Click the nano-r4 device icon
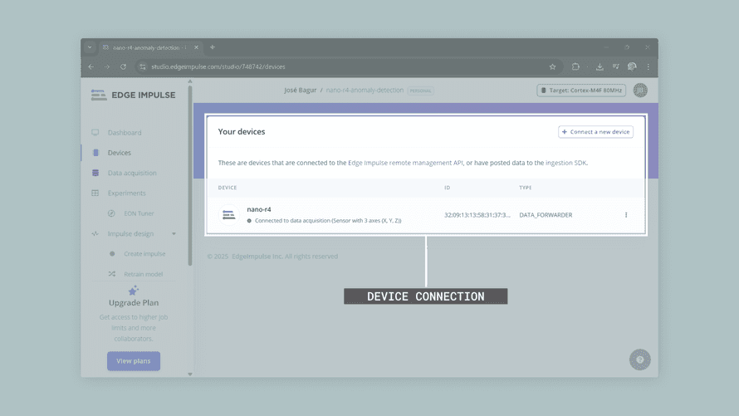739x416 pixels. (x=229, y=215)
